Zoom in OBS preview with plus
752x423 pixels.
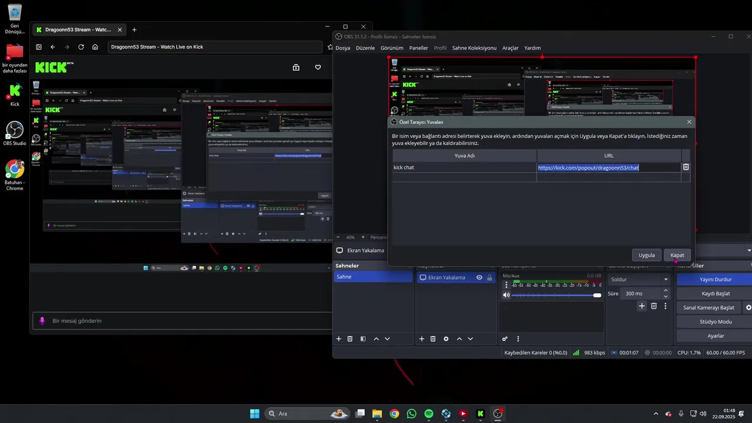tap(362, 237)
